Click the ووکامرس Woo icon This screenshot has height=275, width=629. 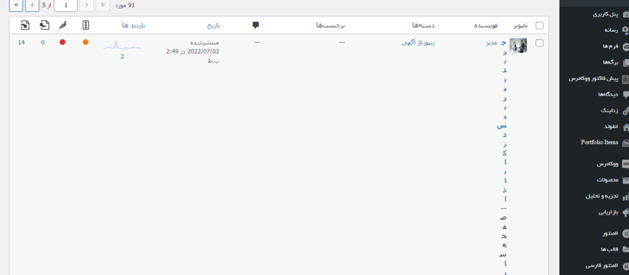(625, 164)
